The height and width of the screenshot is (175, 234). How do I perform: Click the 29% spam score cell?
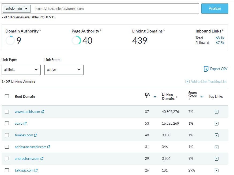pos(192,170)
